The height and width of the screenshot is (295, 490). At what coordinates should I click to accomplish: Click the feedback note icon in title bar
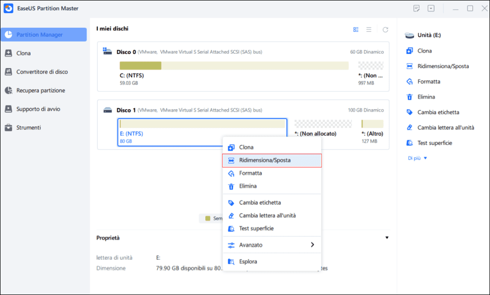coord(416,8)
